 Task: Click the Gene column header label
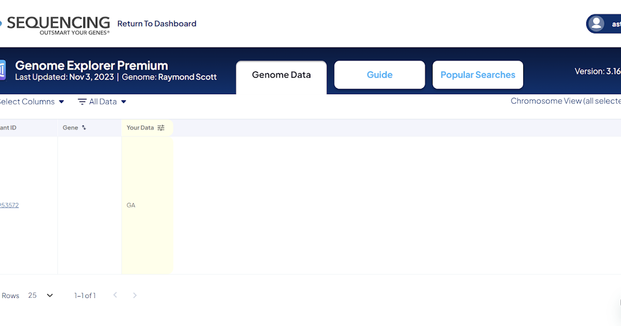(70, 128)
